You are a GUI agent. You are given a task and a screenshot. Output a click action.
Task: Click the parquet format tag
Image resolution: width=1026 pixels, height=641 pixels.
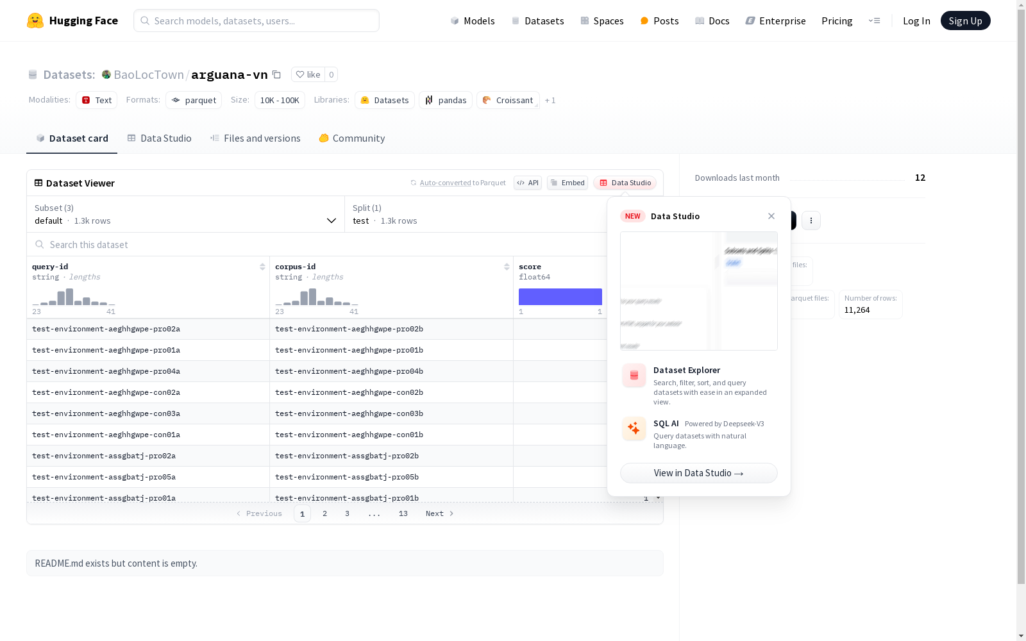tap(194, 100)
